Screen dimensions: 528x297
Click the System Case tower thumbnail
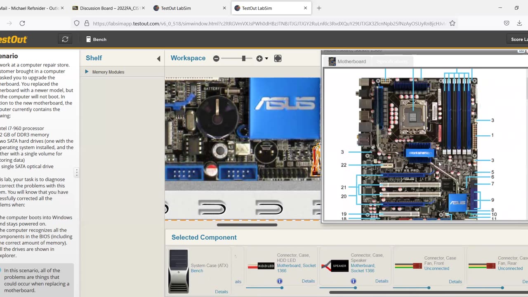point(179,271)
